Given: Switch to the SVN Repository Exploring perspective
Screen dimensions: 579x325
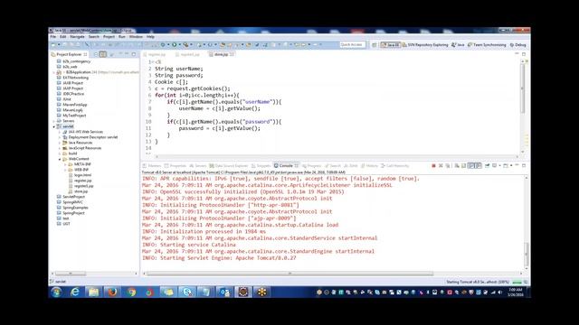Looking at the screenshot, I should click(x=425, y=45).
